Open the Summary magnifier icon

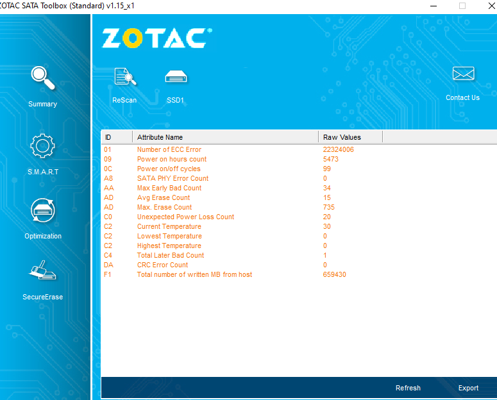click(x=43, y=78)
